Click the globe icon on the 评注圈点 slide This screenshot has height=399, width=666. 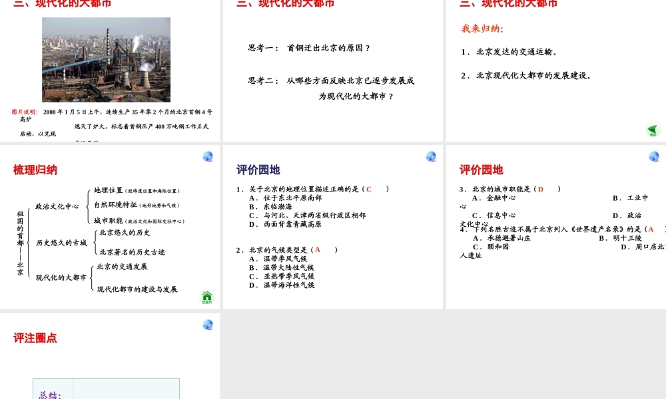(x=208, y=325)
